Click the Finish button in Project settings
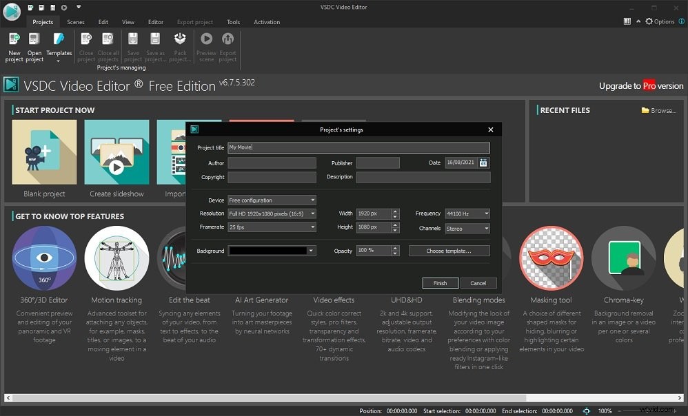The image size is (688, 416). 440,282
